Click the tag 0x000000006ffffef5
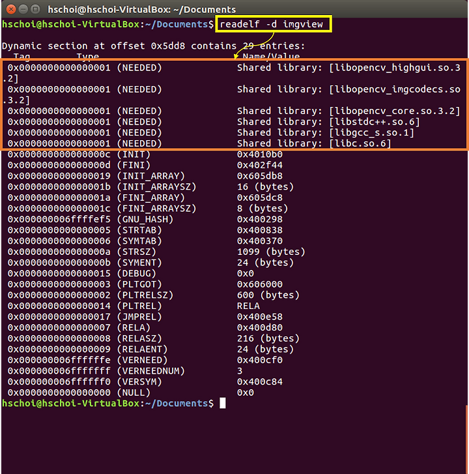469x474 pixels. [59, 220]
